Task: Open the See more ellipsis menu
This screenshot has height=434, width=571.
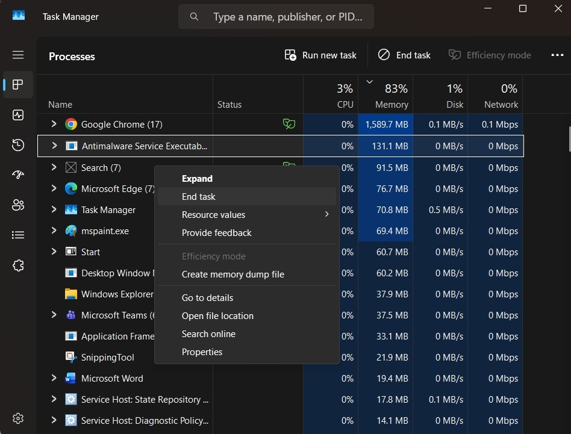Action: pyautogui.click(x=557, y=55)
